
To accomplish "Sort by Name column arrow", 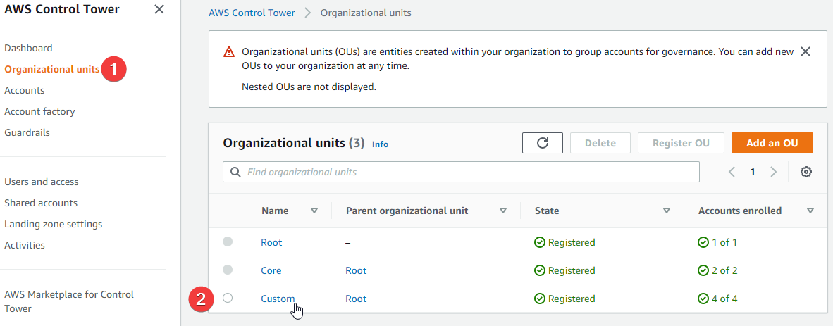I will tap(314, 211).
